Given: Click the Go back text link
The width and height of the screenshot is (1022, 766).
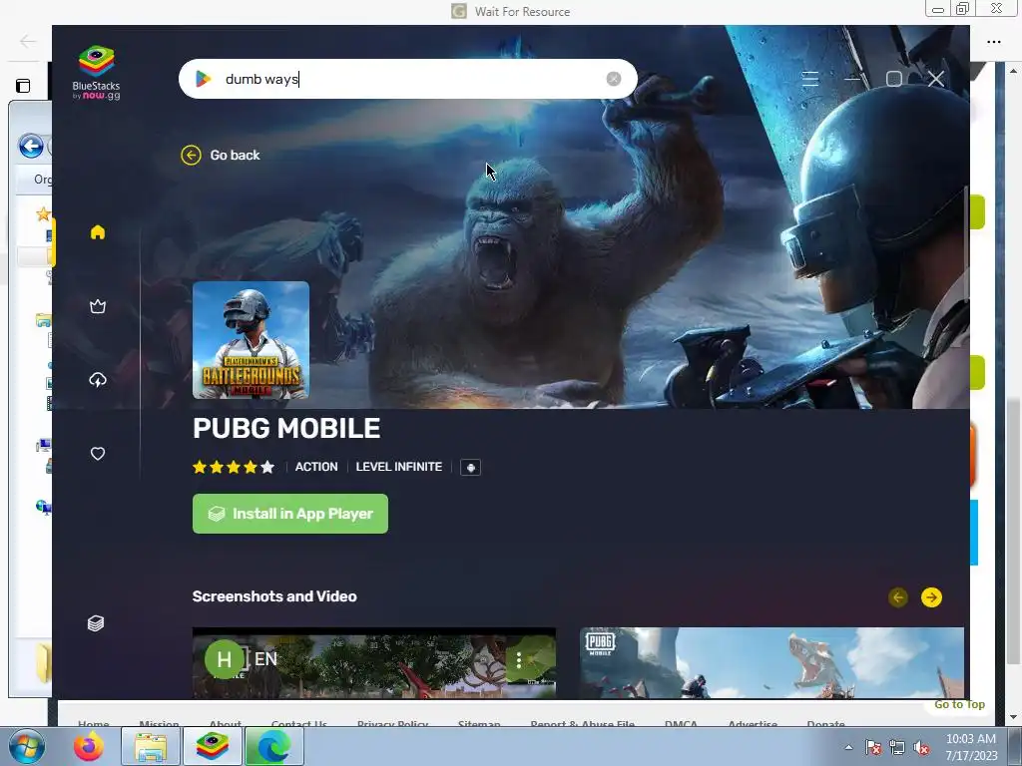Looking at the screenshot, I should tap(236, 155).
